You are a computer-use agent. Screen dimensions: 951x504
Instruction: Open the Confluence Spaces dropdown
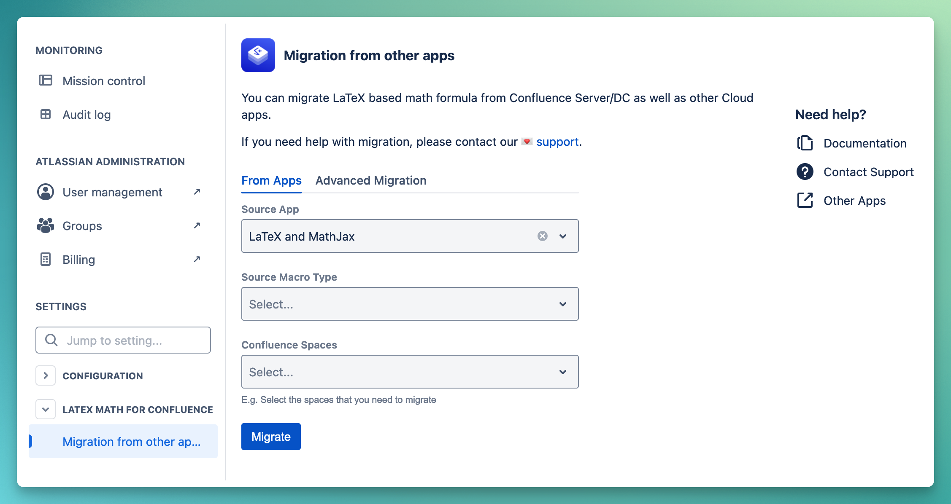point(409,371)
